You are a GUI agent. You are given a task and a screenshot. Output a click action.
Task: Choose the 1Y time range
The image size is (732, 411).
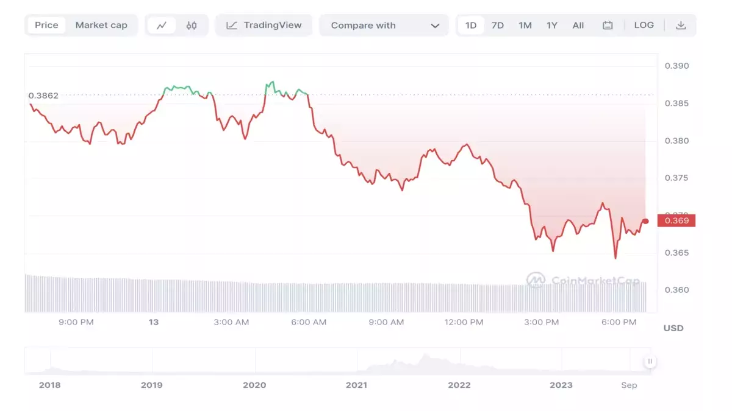pos(552,26)
